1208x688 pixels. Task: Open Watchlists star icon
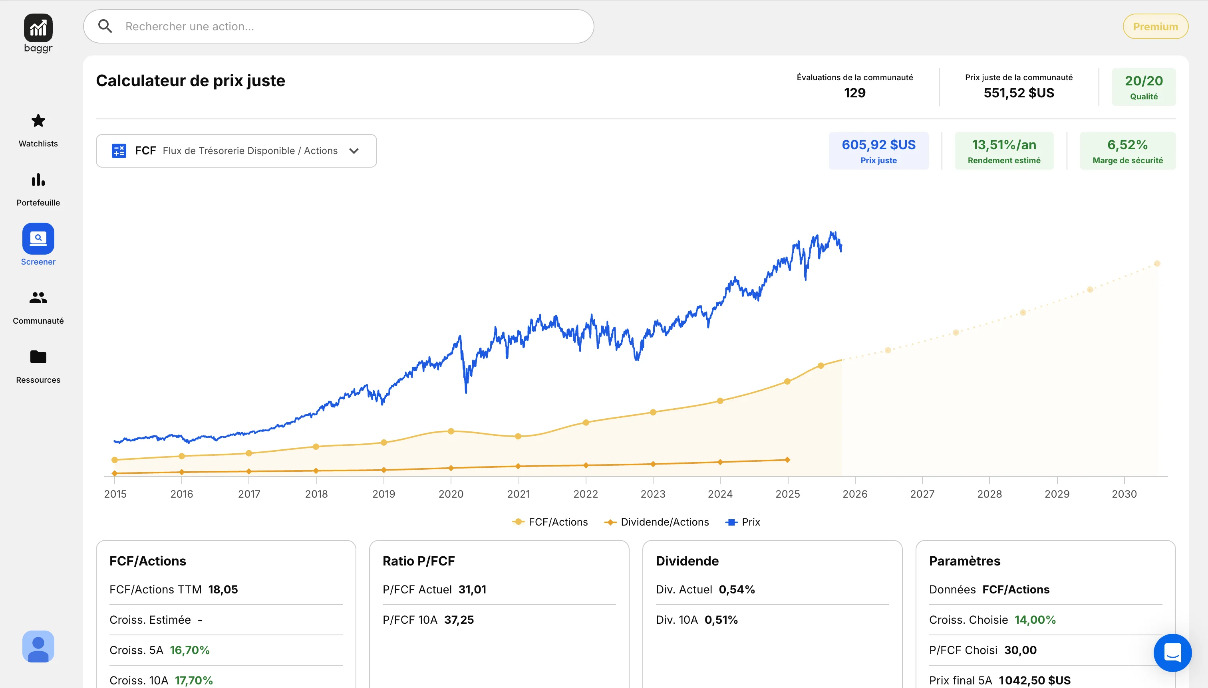[38, 121]
